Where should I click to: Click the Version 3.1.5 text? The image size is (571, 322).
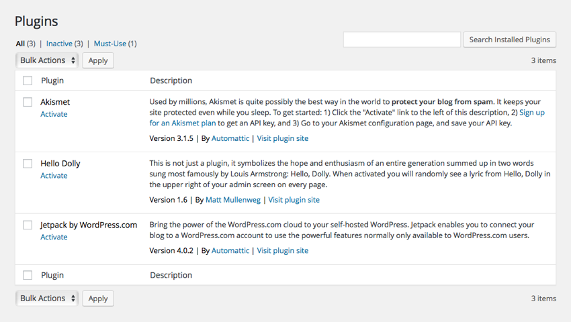pyautogui.click(x=171, y=138)
